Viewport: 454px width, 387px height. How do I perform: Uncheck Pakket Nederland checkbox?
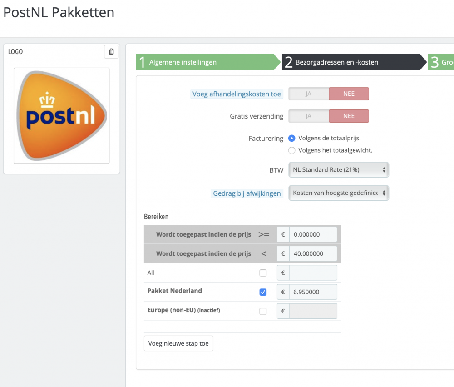[263, 292]
